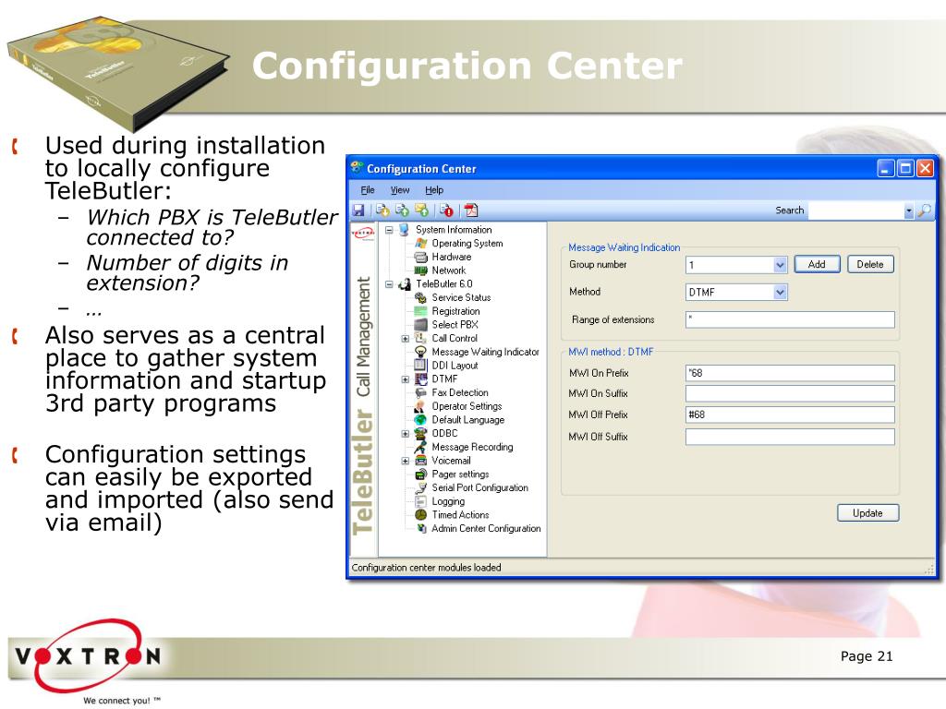
Task: Open the Help menu
Action: tap(434, 190)
